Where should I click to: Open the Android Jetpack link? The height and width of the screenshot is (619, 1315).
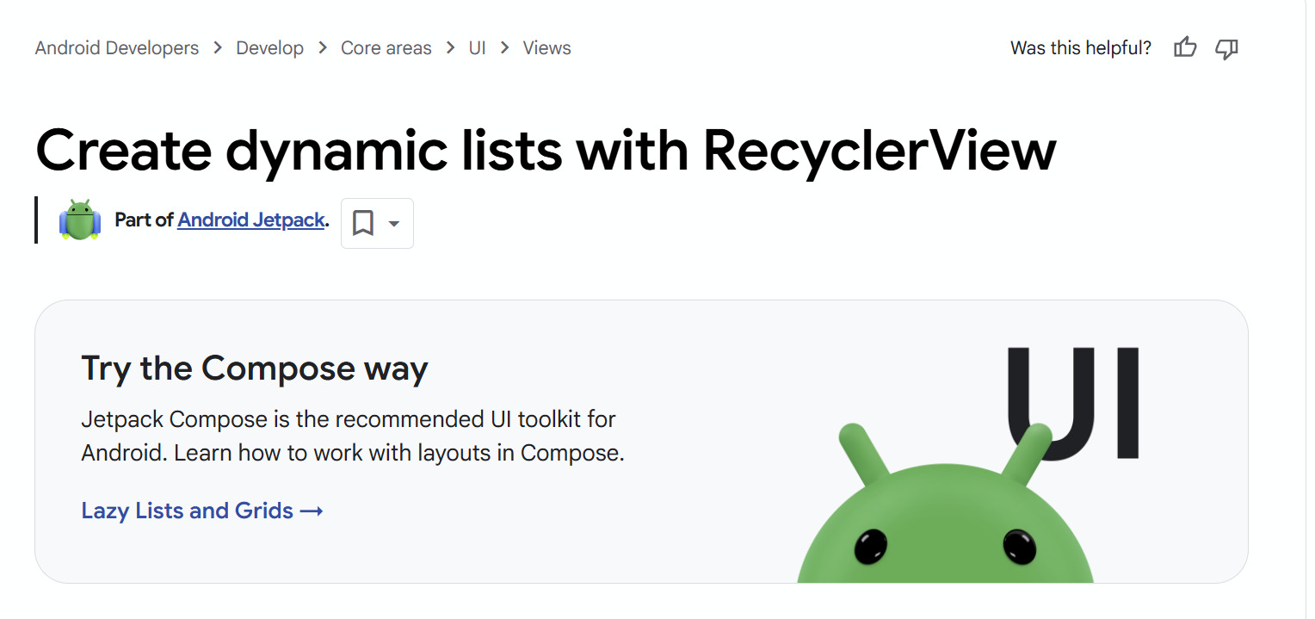[x=251, y=220]
